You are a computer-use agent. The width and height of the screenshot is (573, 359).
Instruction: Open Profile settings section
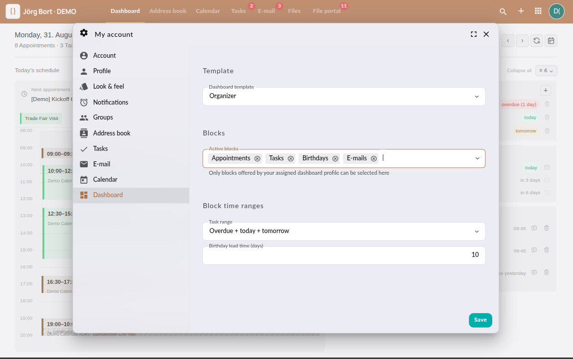pos(131,71)
